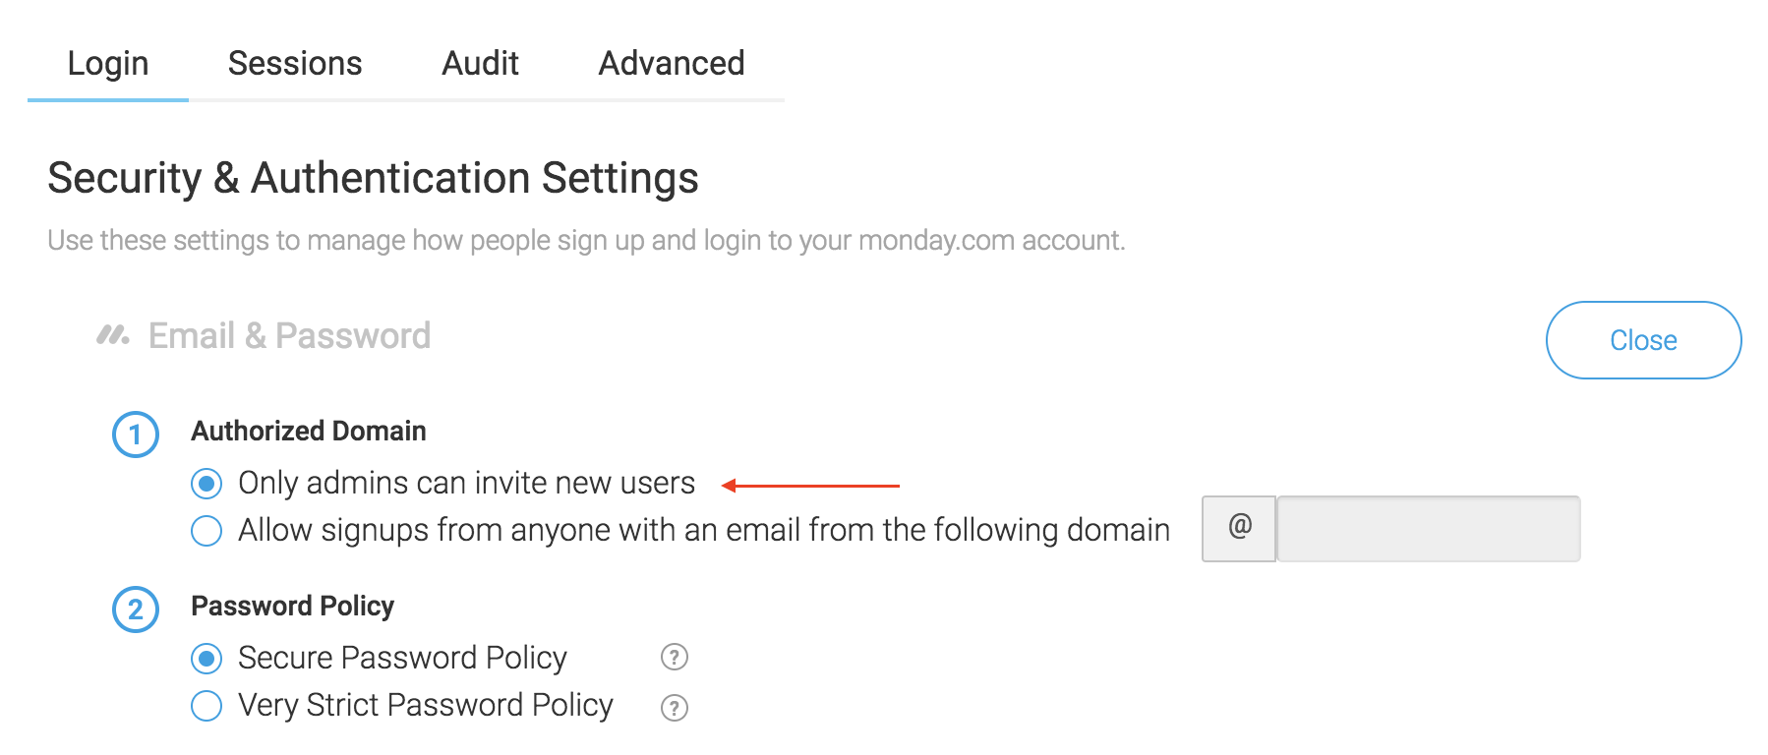
Task: Open the Sessions tab
Action: (295, 64)
